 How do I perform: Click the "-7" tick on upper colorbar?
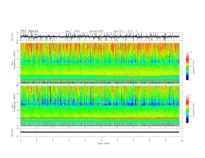tap(191, 80)
